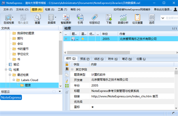
Task: Run the 查重 duplicate check tool
Action: pyautogui.click(x=37, y=19)
